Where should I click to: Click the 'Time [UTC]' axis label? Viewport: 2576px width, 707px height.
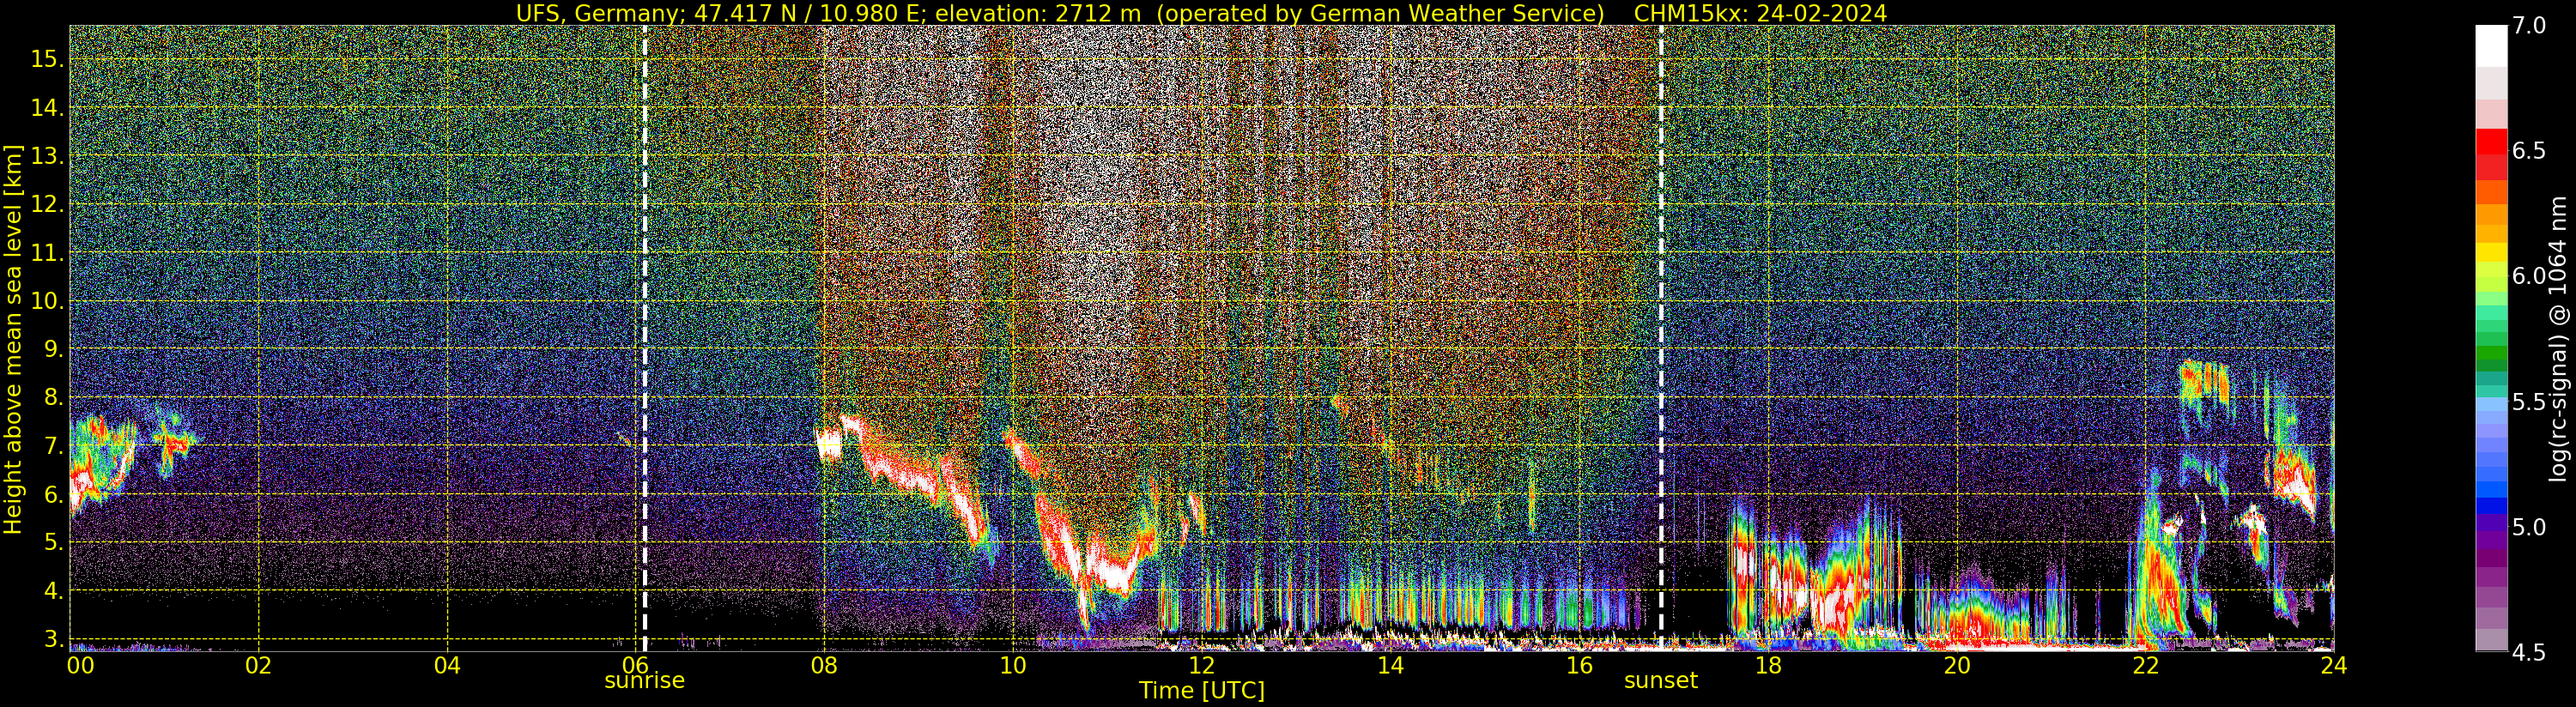click(x=1202, y=691)
